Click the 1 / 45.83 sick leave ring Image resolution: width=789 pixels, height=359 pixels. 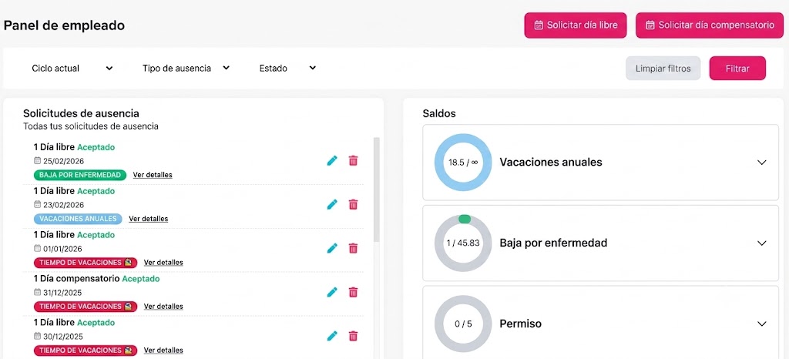pos(463,243)
